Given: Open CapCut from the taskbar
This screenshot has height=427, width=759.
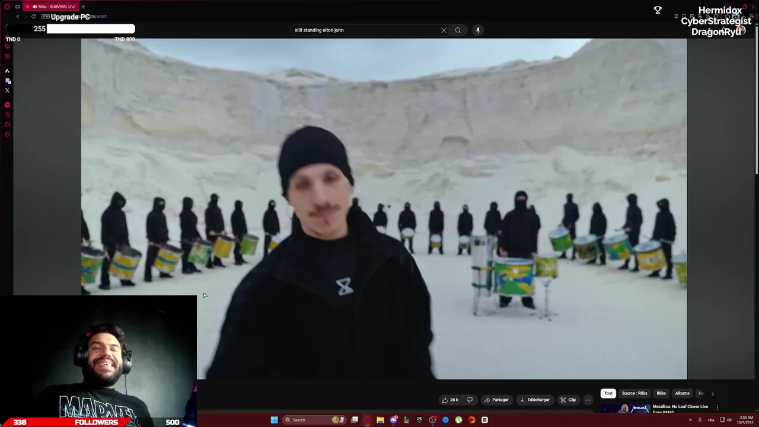Looking at the screenshot, I should click(484, 420).
